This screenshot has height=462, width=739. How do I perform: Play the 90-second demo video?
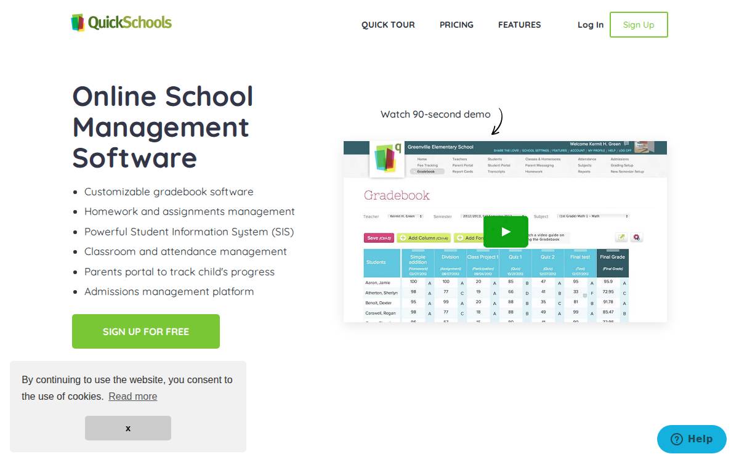tap(506, 232)
